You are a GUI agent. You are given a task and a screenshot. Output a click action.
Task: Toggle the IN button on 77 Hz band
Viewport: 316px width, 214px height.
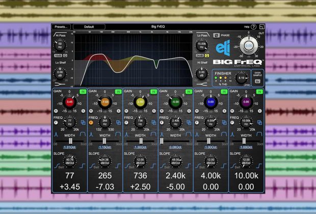pyautogui.click(x=83, y=92)
